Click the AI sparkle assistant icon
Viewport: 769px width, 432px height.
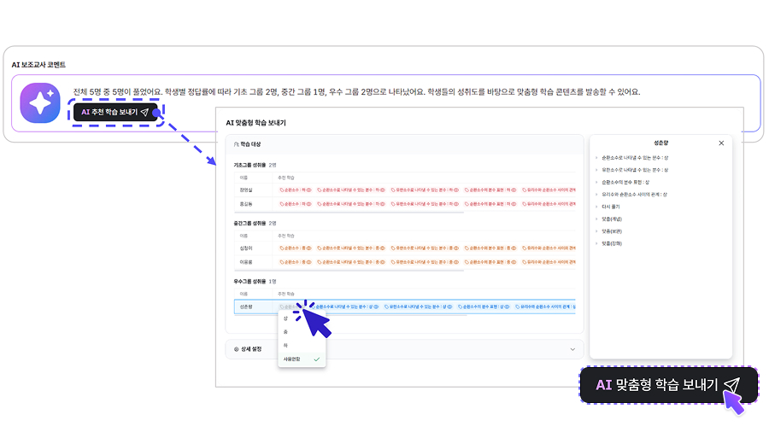coord(40,103)
